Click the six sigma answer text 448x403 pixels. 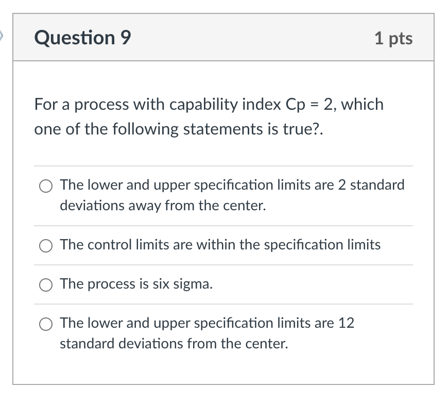coord(135,284)
